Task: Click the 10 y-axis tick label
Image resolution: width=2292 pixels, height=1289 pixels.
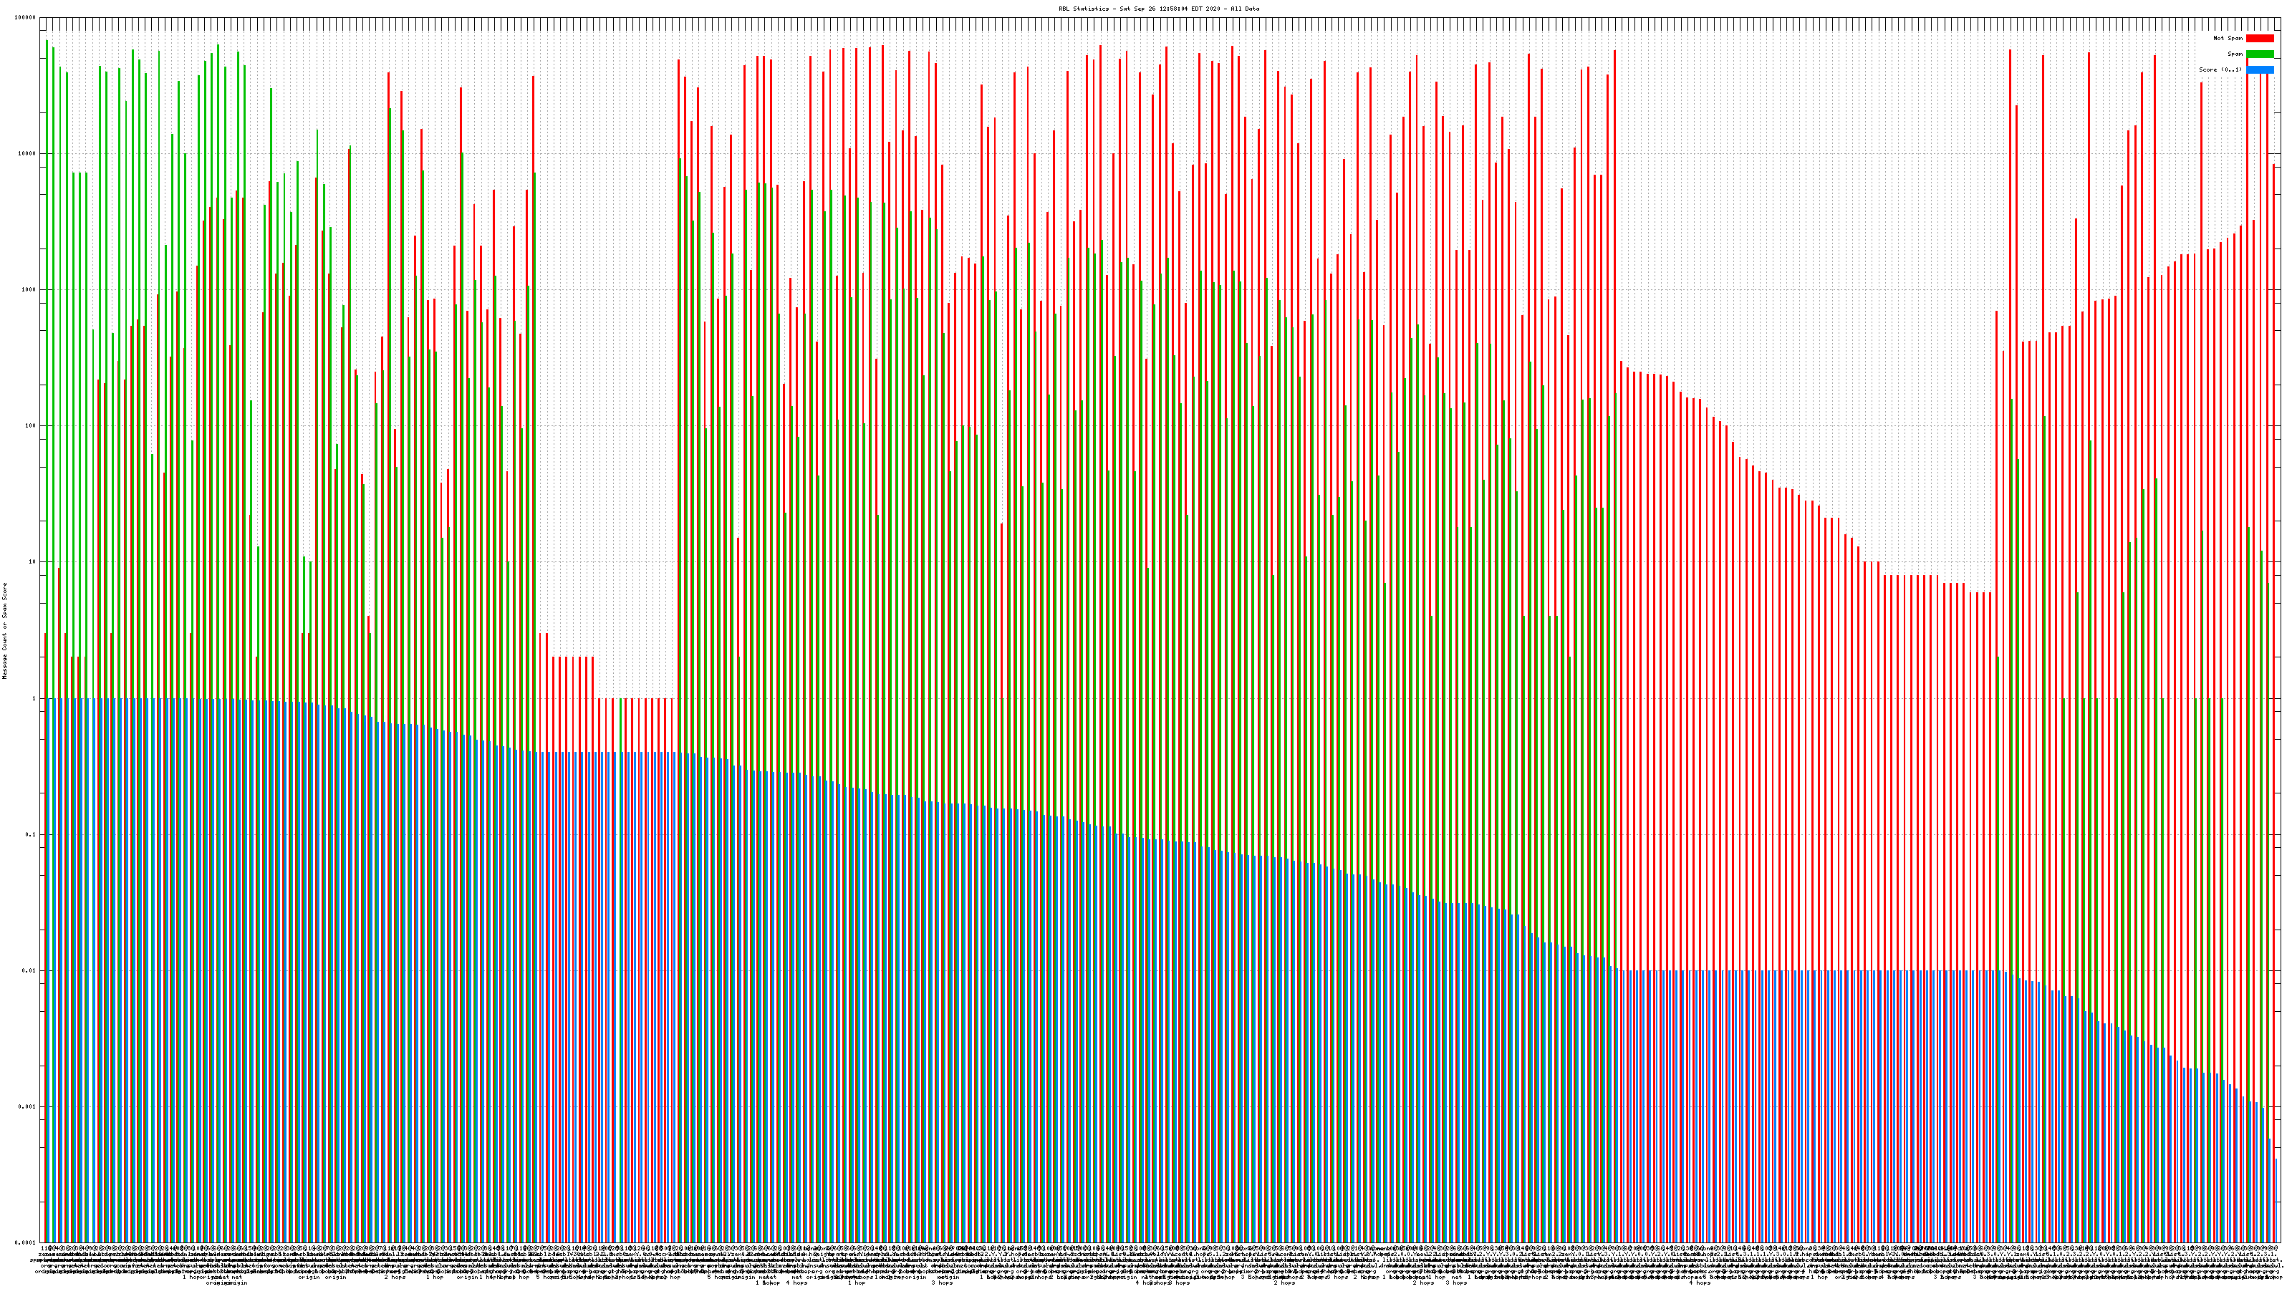Action: 33,562
